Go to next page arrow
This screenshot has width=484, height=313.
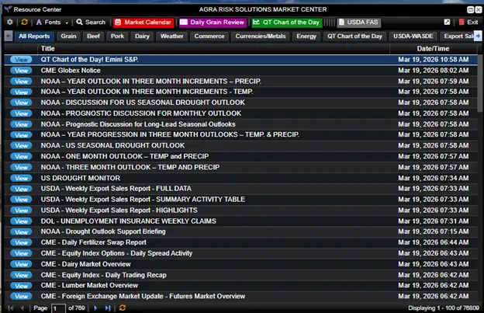(x=95, y=308)
